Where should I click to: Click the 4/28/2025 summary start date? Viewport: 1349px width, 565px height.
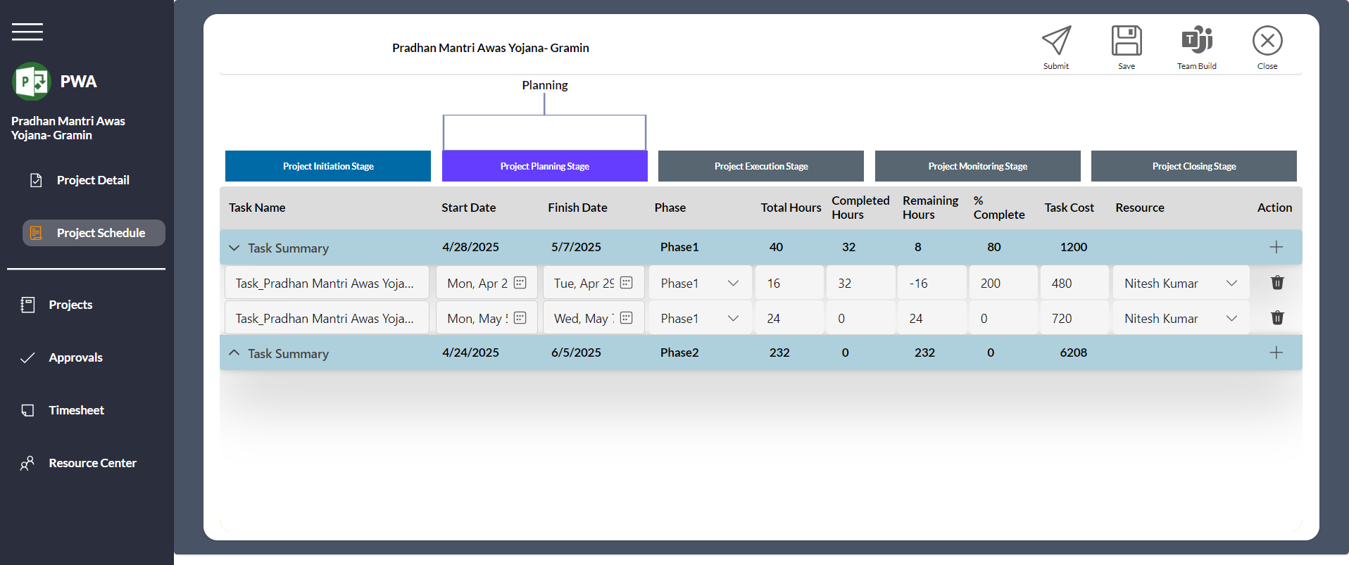click(x=470, y=247)
